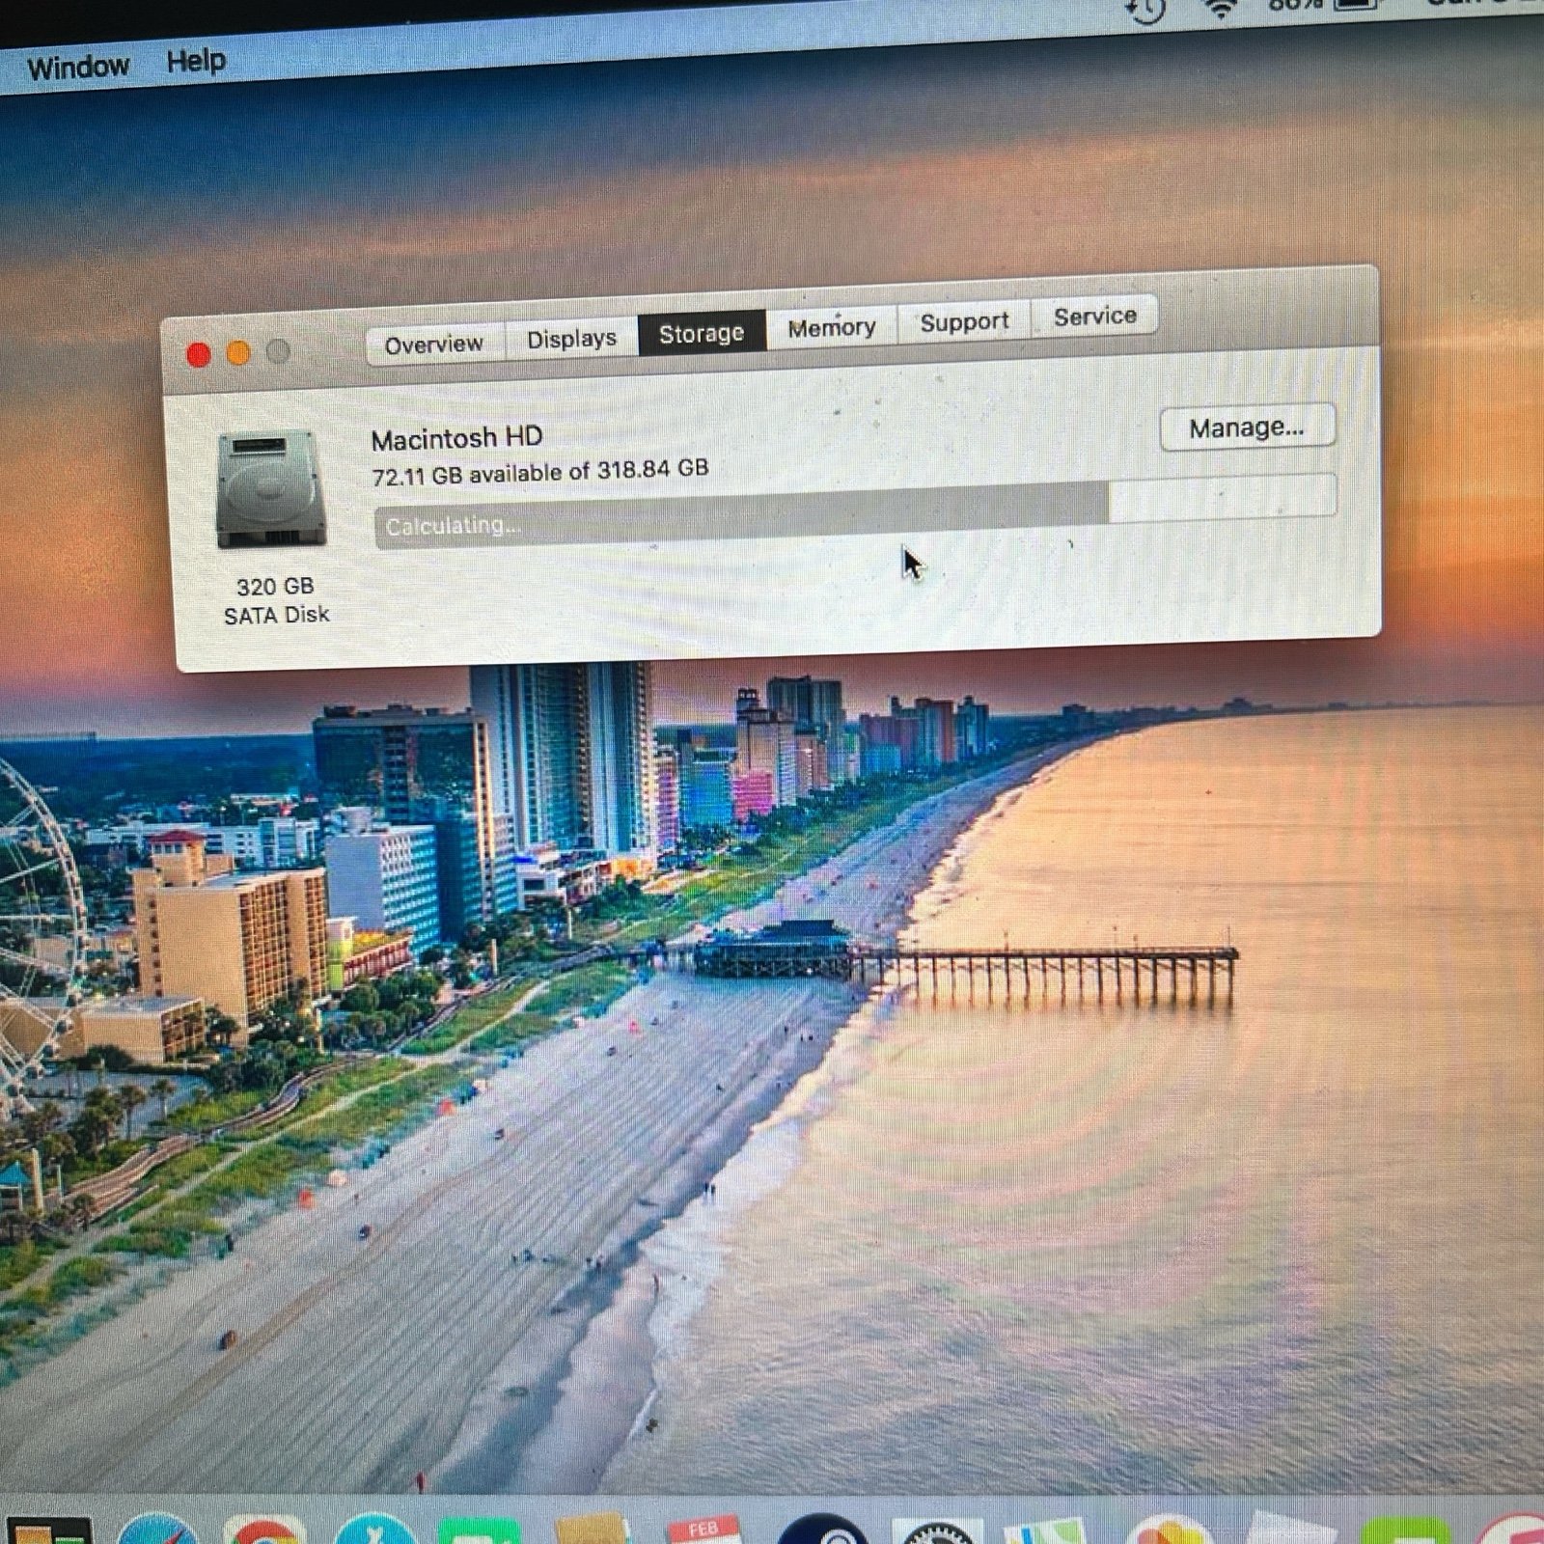Image resolution: width=1544 pixels, height=1544 pixels.
Task: Switch to the Memory tab
Action: [832, 328]
